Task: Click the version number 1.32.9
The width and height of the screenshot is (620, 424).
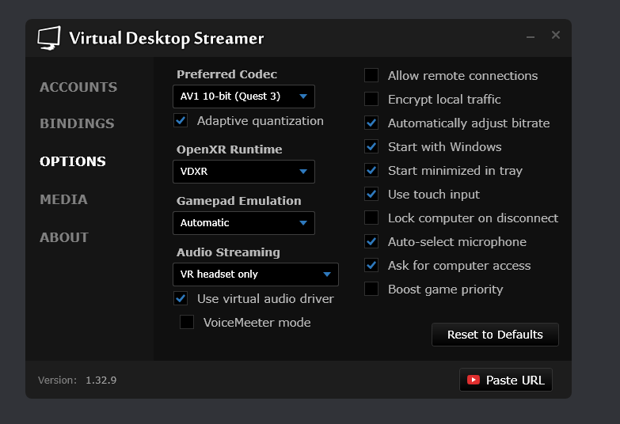Action: [101, 380]
